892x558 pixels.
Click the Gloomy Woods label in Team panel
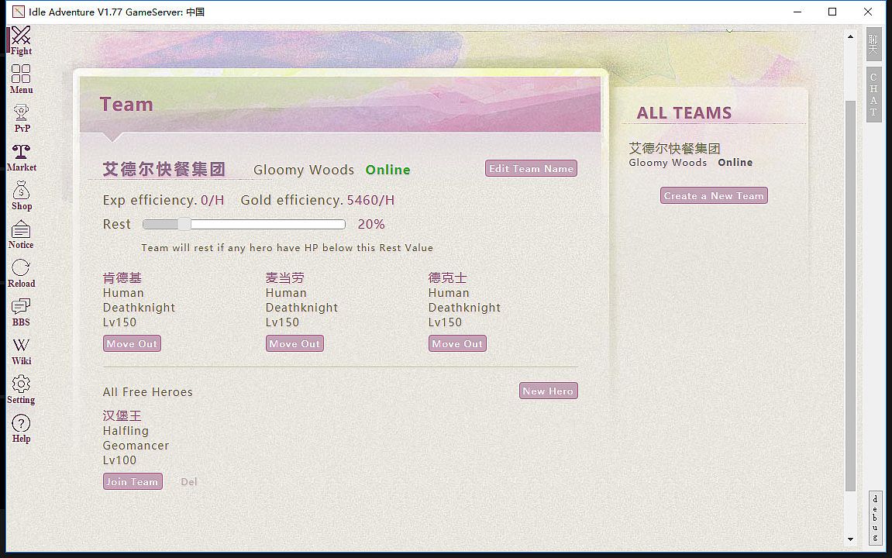click(304, 170)
